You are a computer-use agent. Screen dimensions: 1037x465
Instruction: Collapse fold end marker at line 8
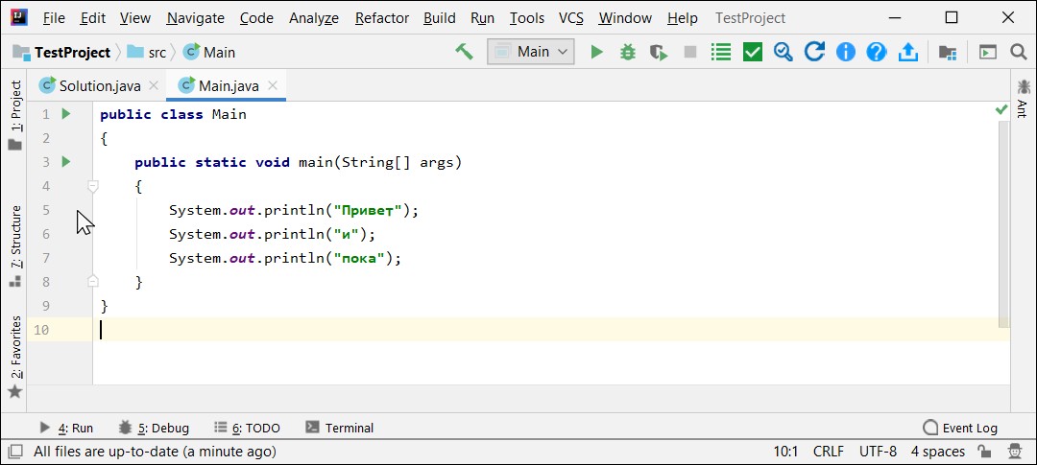pyautogui.click(x=93, y=281)
